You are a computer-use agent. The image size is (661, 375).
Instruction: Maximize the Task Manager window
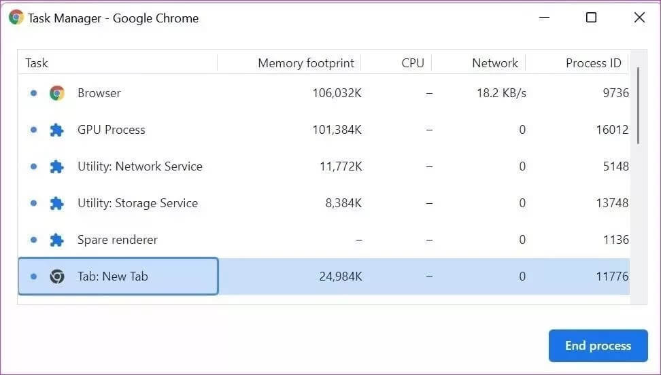592,18
